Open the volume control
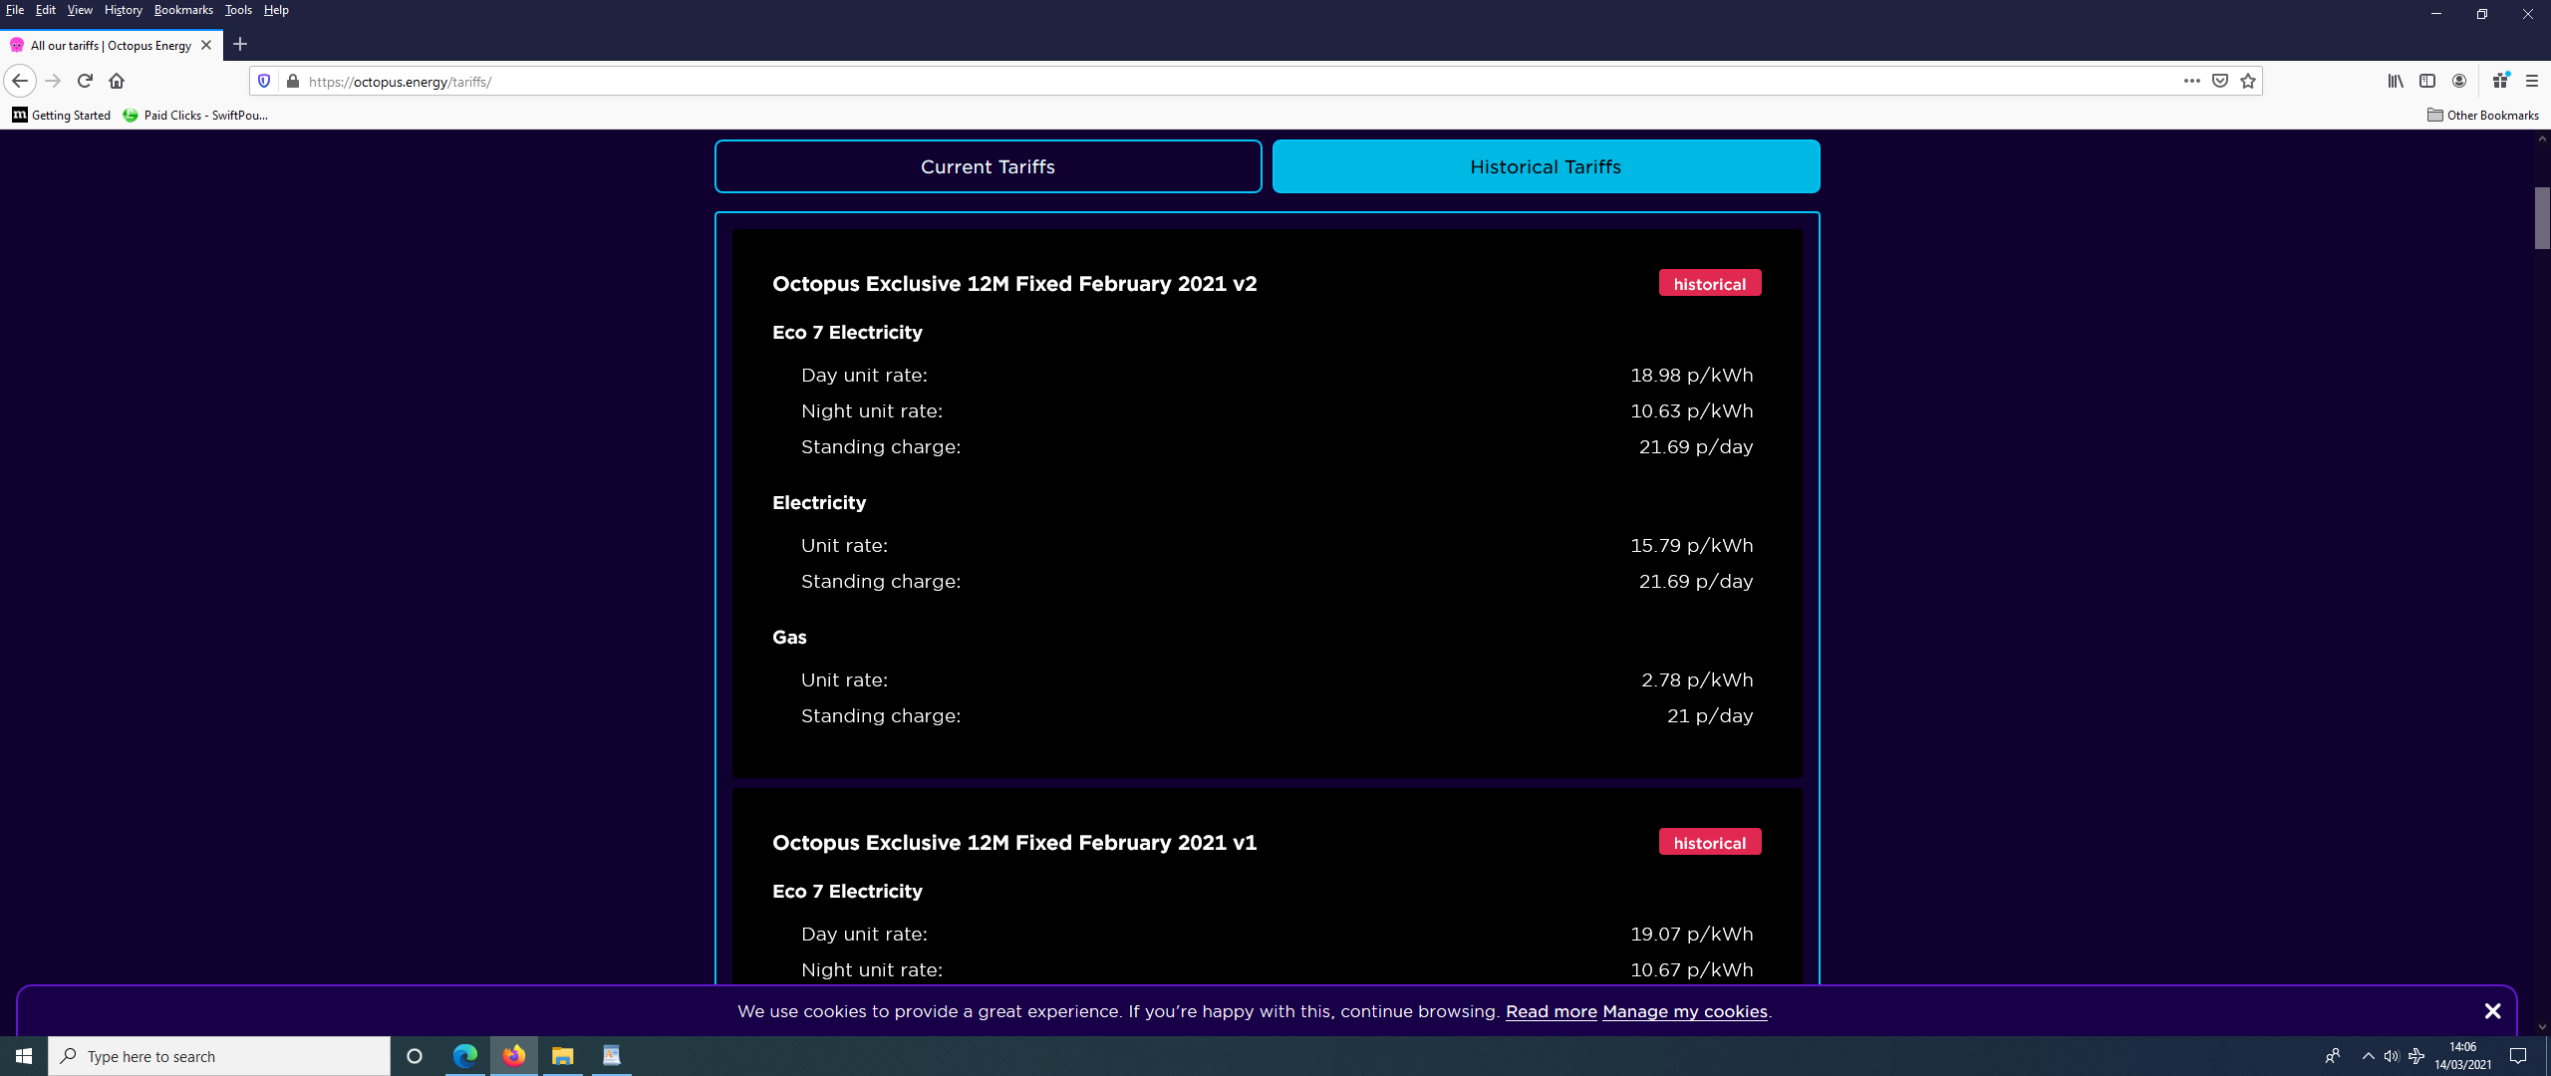This screenshot has height=1076, width=2551. [2392, 1056]
